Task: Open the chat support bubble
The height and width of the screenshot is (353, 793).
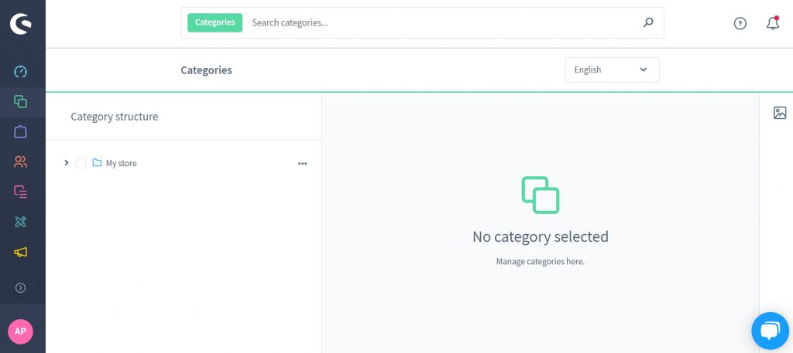Action: pyautogui.click(x=770, y=331)
